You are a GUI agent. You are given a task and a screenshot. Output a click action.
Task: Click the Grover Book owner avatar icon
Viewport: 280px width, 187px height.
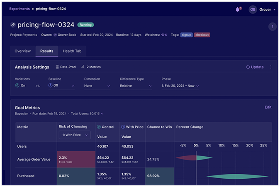tap(55, 35)
